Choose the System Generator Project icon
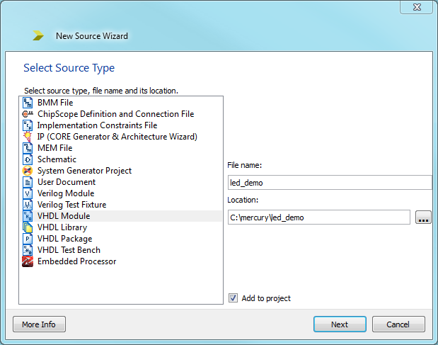The image size is (438, 345). (x=28, y=171)
